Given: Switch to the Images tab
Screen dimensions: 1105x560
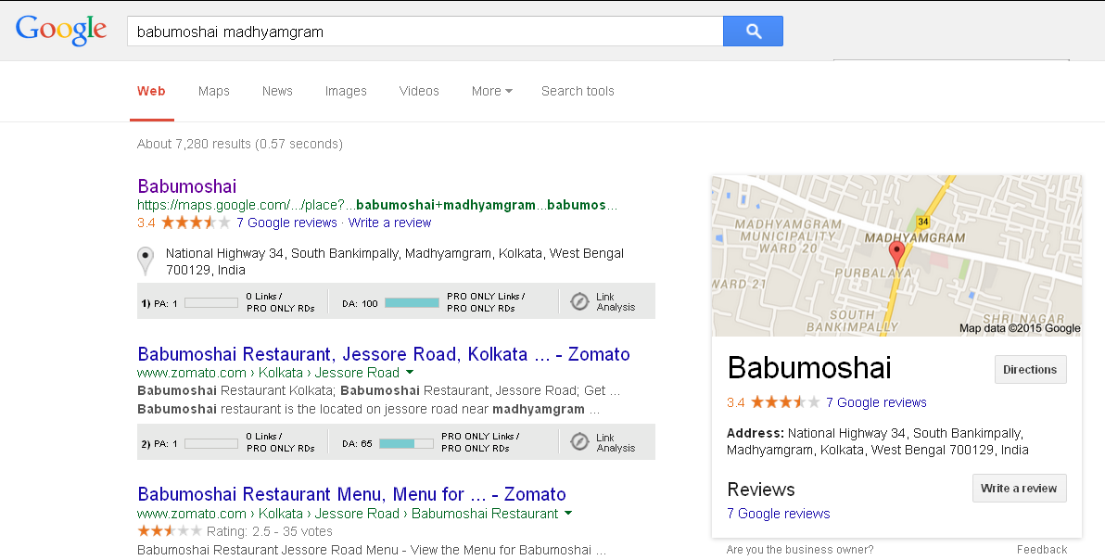Looking at the screenshot, I should pos(346,91).
